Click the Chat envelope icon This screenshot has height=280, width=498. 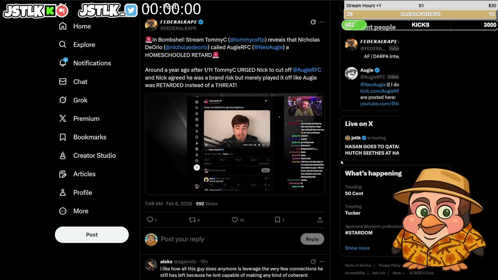point(63,82)
